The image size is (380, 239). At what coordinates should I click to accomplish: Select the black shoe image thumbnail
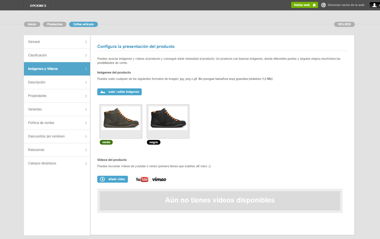168,121
